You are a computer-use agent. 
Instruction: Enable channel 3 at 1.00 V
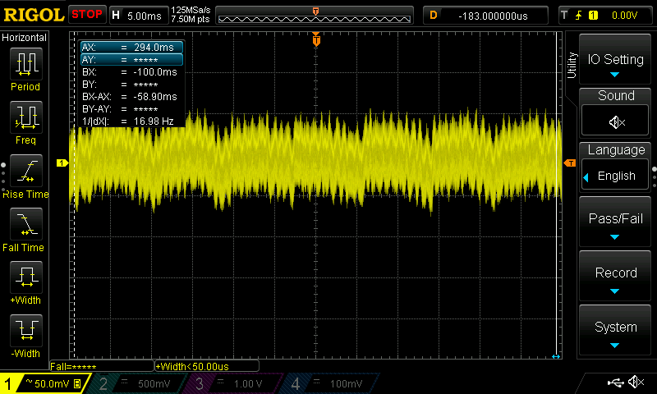pos(233,383)
